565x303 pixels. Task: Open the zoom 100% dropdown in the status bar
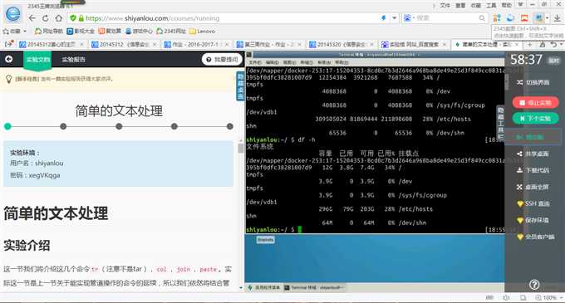[x=561, y=297]
